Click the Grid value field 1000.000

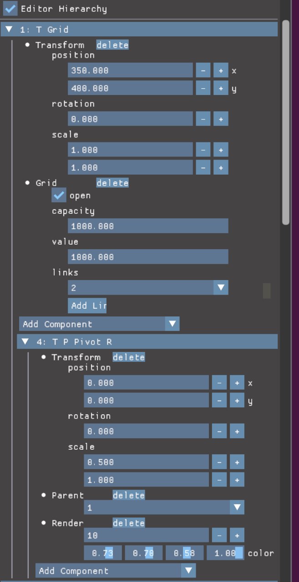(148, 257)
